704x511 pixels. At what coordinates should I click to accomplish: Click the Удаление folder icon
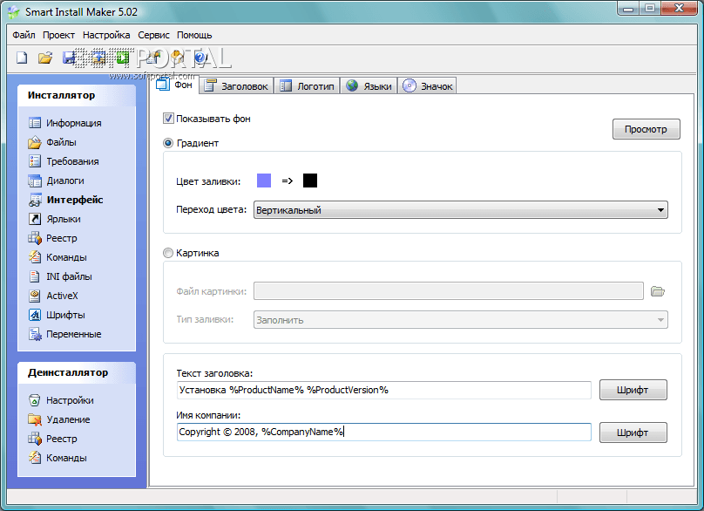[35, 419]
